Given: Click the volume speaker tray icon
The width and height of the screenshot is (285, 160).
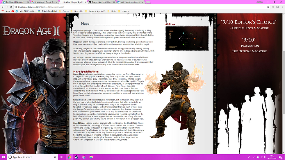Looking at the screenshot, I should [x=265, y=157].
